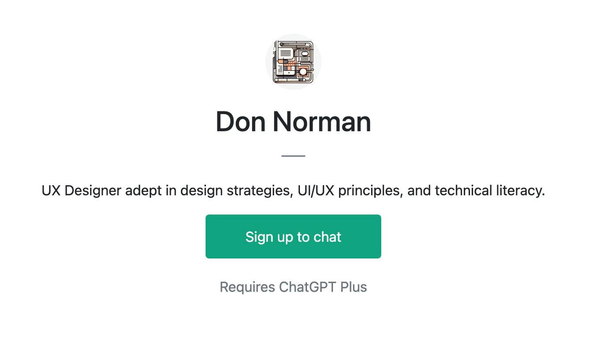Screen dimensions: 600x337
Task: Click the Don Norman title heading
Action: tap(293, 122)
